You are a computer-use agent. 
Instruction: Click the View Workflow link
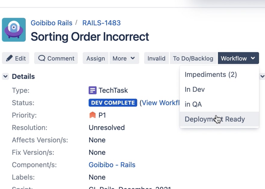[161, 103]
